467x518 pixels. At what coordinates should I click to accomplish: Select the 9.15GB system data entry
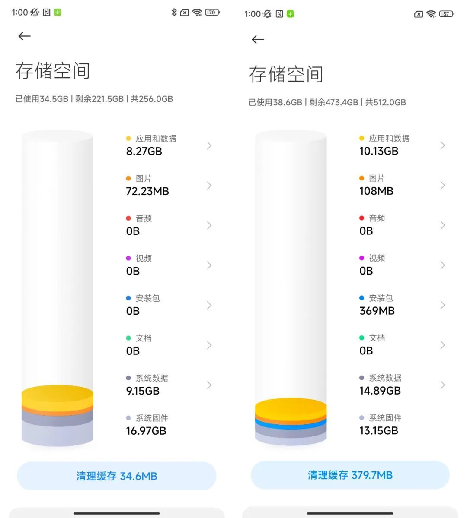[x=170, y=385]
